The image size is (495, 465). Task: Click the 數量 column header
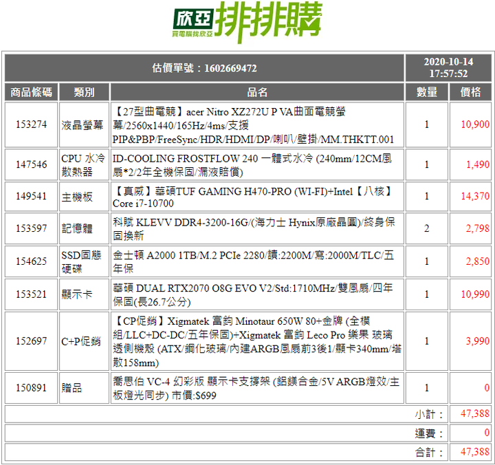click(427, 92)
